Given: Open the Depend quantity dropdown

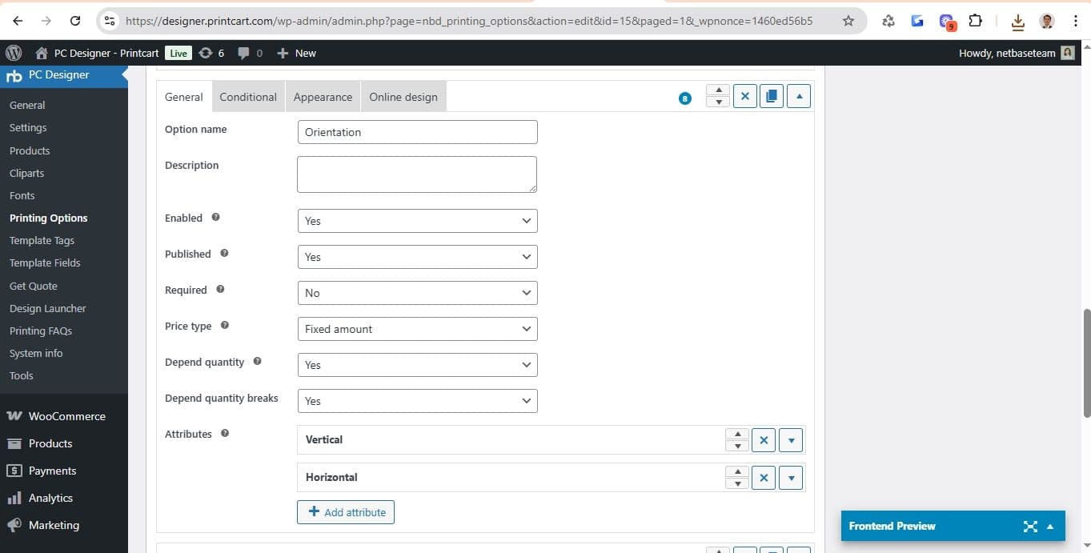Looking at the screenshot, I should [x=417, y=365].
